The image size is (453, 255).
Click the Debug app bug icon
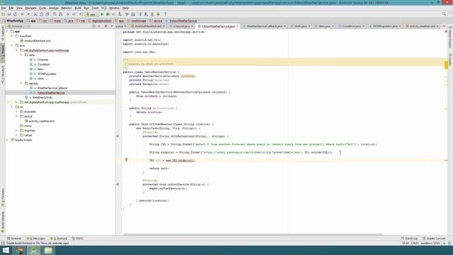pos(108,14)
